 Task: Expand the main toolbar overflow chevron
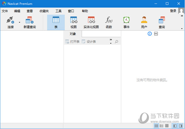click(182, 16)
